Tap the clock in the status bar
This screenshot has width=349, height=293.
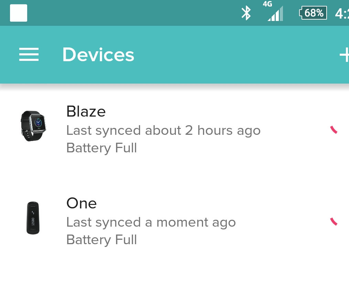click(x=342, y=13)
